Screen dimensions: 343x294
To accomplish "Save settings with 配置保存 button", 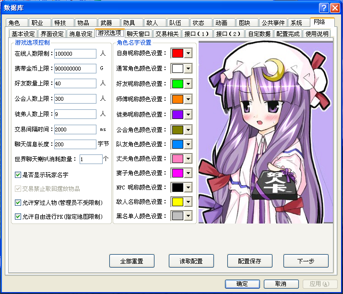I will click(250, 261).
